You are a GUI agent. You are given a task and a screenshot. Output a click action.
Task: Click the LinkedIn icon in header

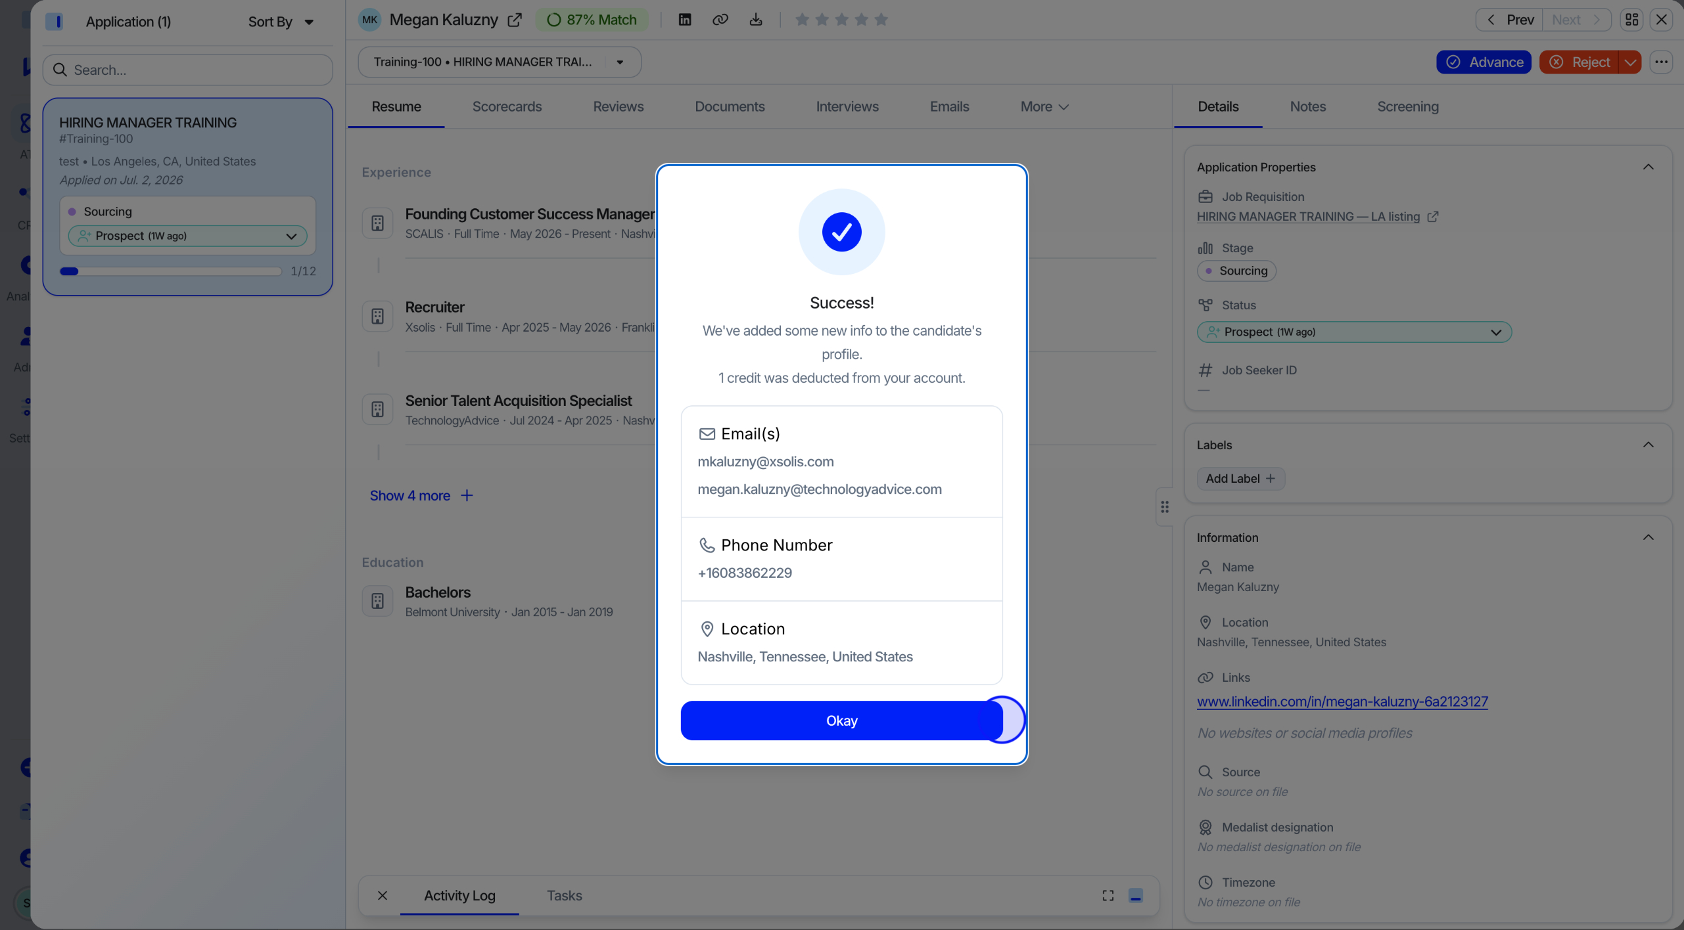coord(685,20)
